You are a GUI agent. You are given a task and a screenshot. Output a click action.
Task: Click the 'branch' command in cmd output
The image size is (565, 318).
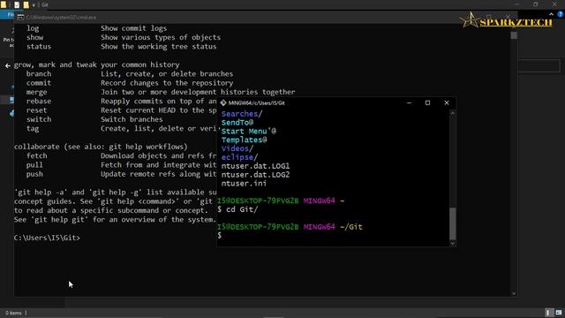point(39,74)
